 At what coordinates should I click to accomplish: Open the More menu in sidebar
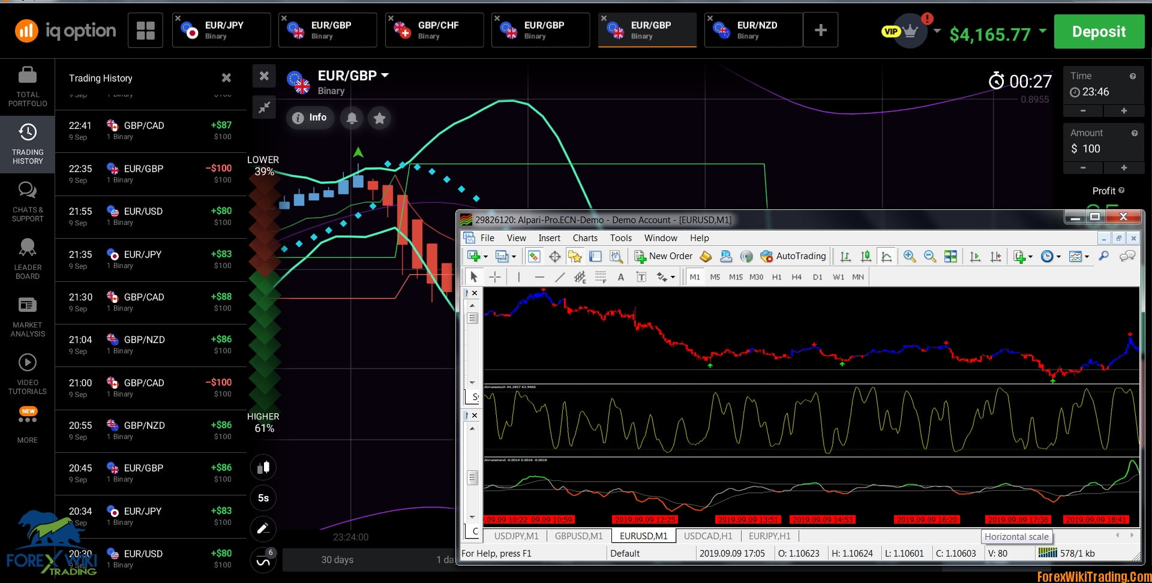pos(28,426)
